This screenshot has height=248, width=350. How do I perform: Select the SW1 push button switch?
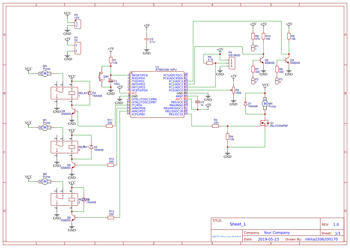tap(101, 76)
